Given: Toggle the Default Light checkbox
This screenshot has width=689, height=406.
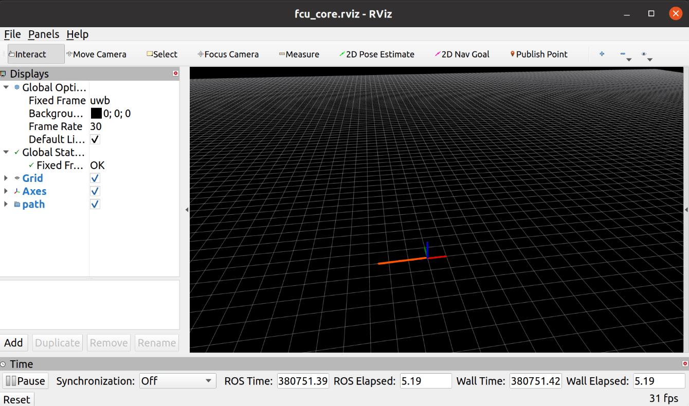Looking at the screenshot, I should (x=95, y=139).
